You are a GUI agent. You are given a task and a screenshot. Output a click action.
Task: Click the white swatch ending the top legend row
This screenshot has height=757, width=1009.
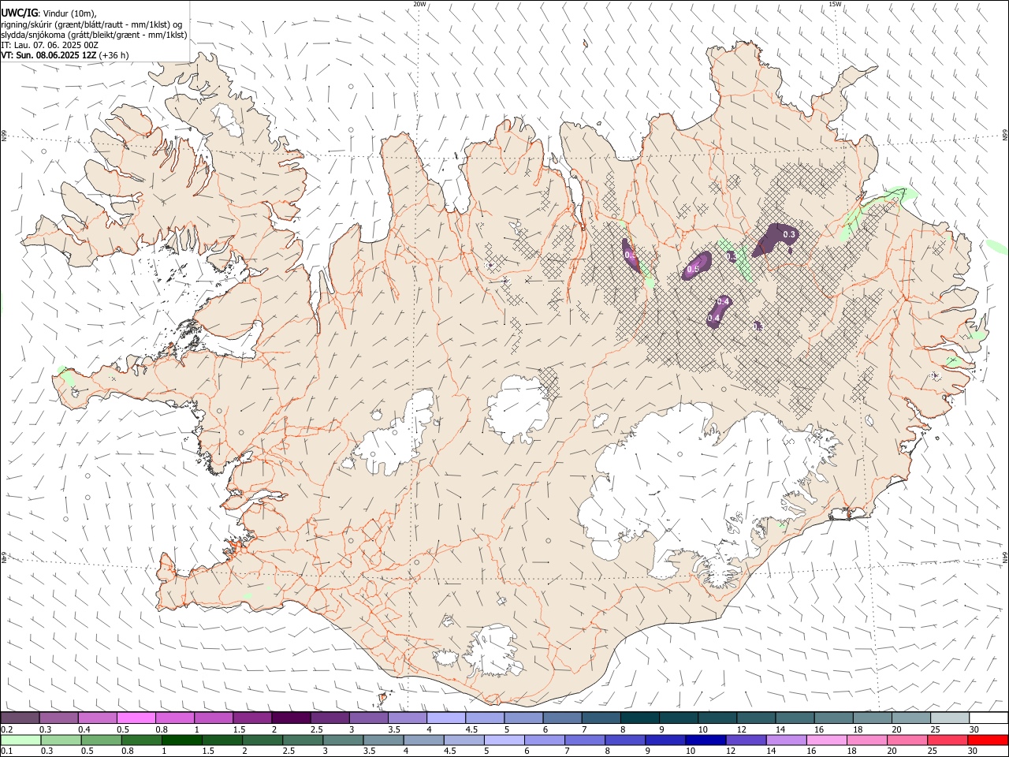pos(989,718)
